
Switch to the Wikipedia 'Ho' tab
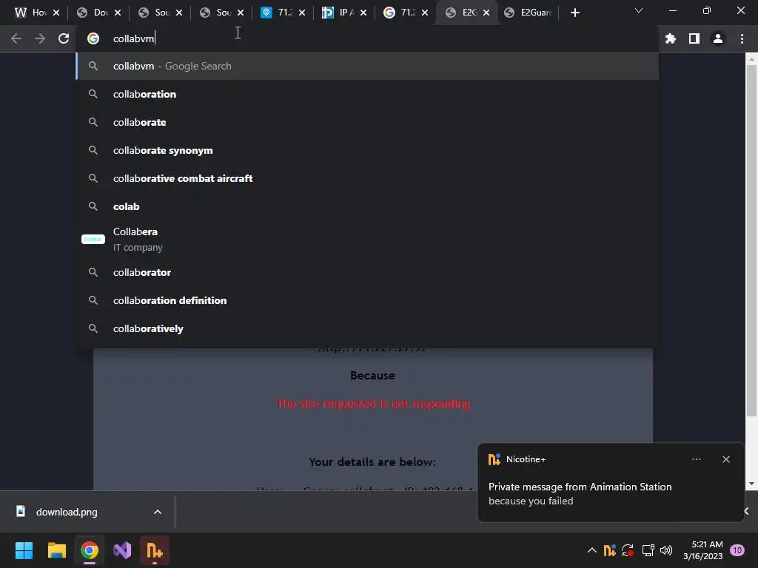[30, 13]
